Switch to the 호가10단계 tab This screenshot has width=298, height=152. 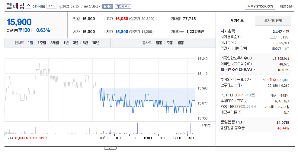(x=273, y=21)
